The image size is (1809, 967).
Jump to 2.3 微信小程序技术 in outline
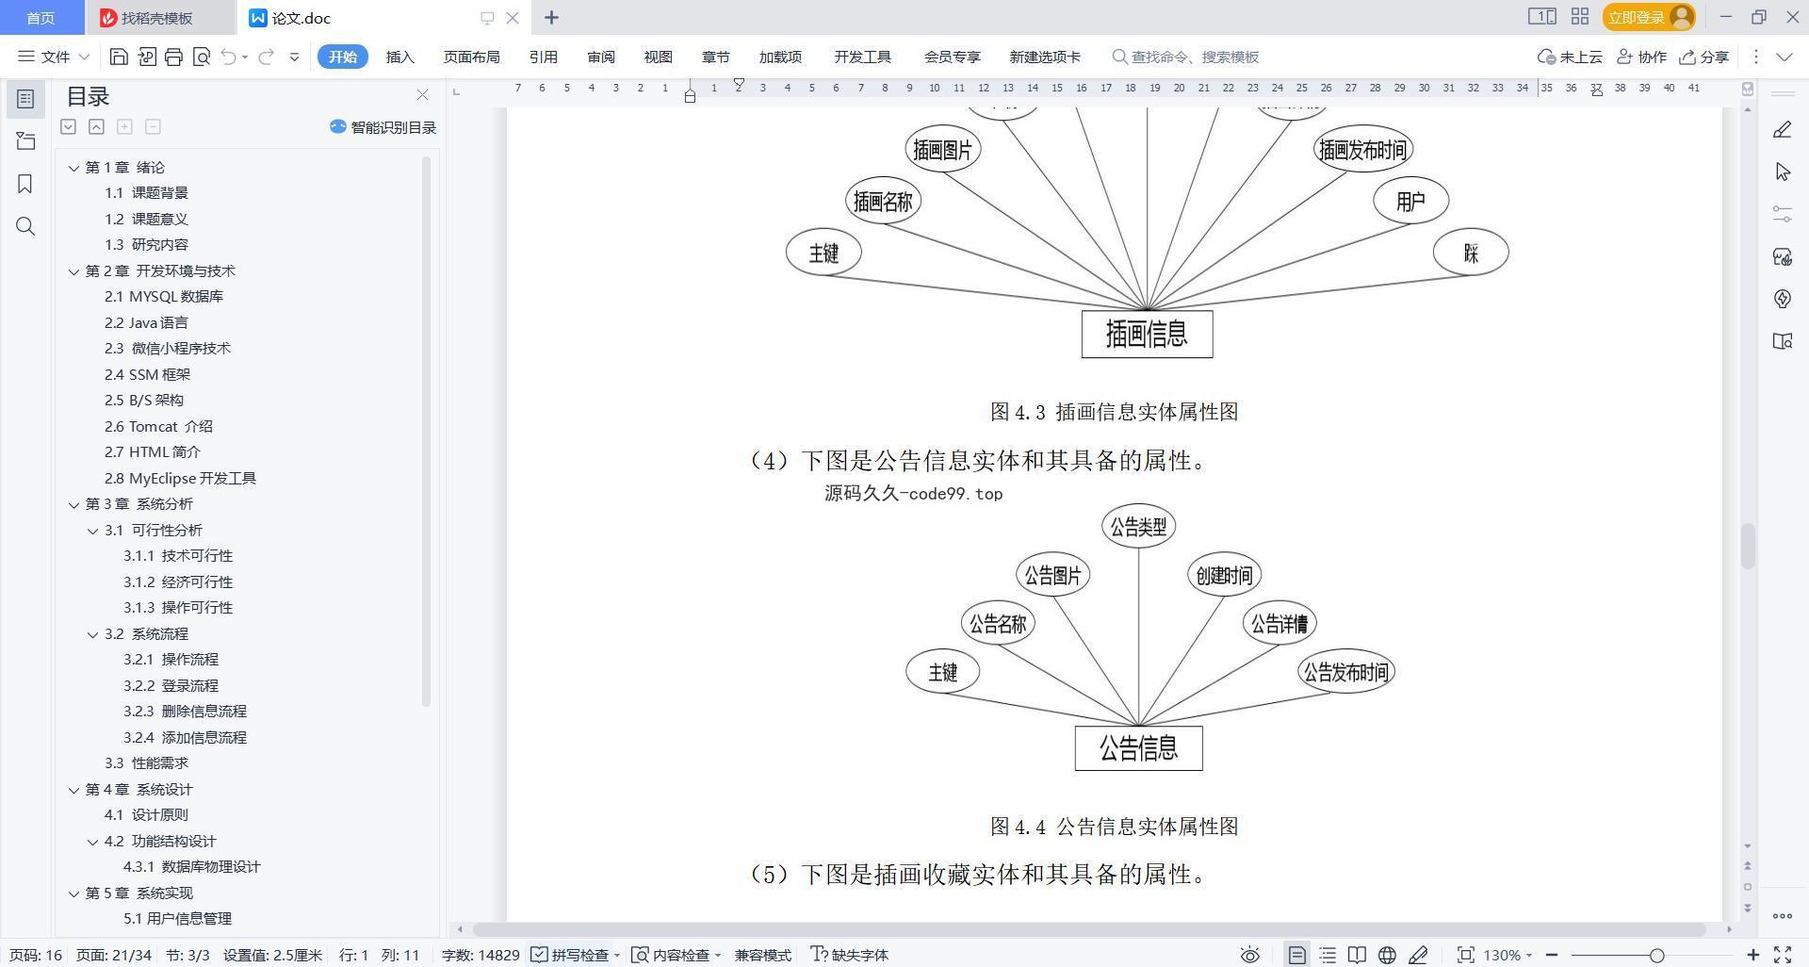168,348
